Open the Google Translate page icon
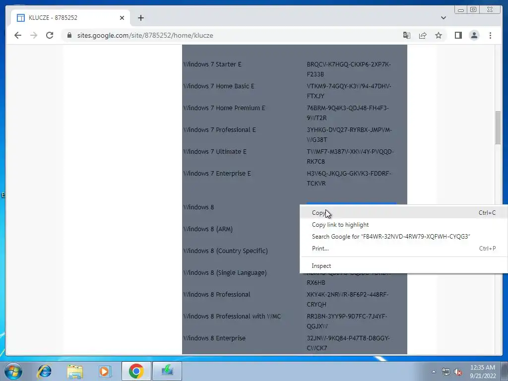Image resolution: width=508 pixels, height=381 pixels. click(x=407, y=35)
